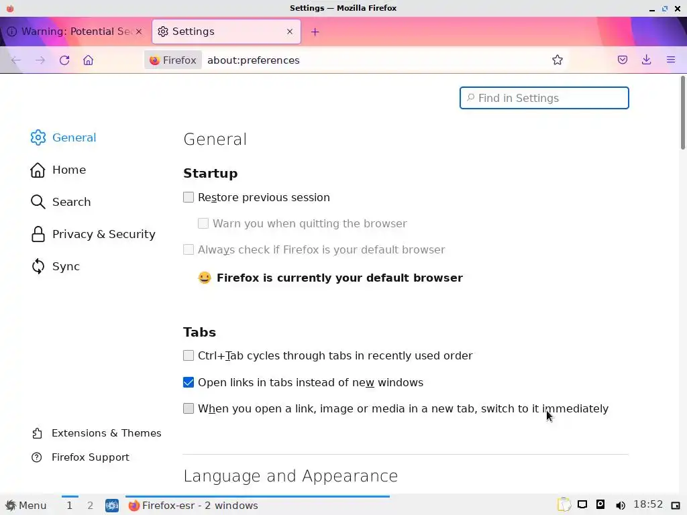Screen dimensions: 687x515
Task: Open the Downloads panel
Action: (x=646, y=60)
